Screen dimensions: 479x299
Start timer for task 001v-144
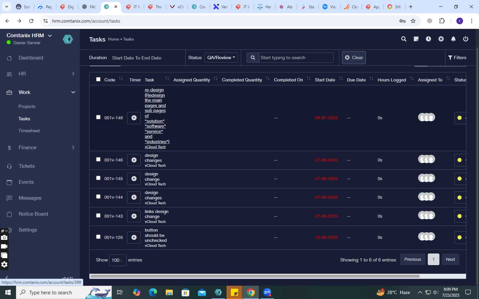point(134,197)
